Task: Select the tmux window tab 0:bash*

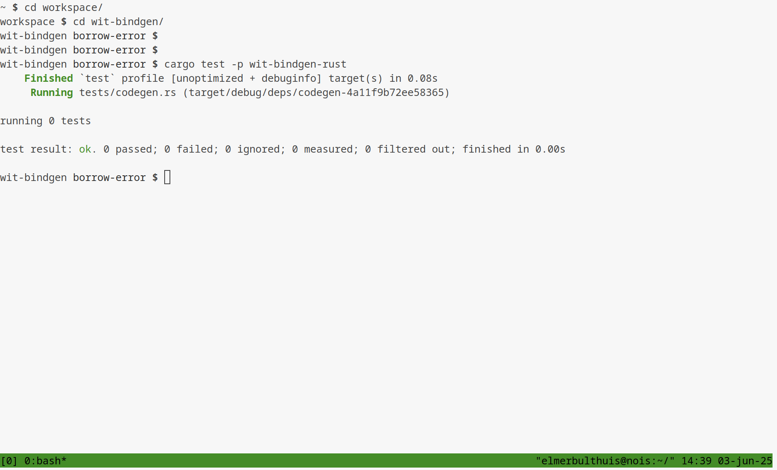Action: pyautogui.click(x=45, y=461)
